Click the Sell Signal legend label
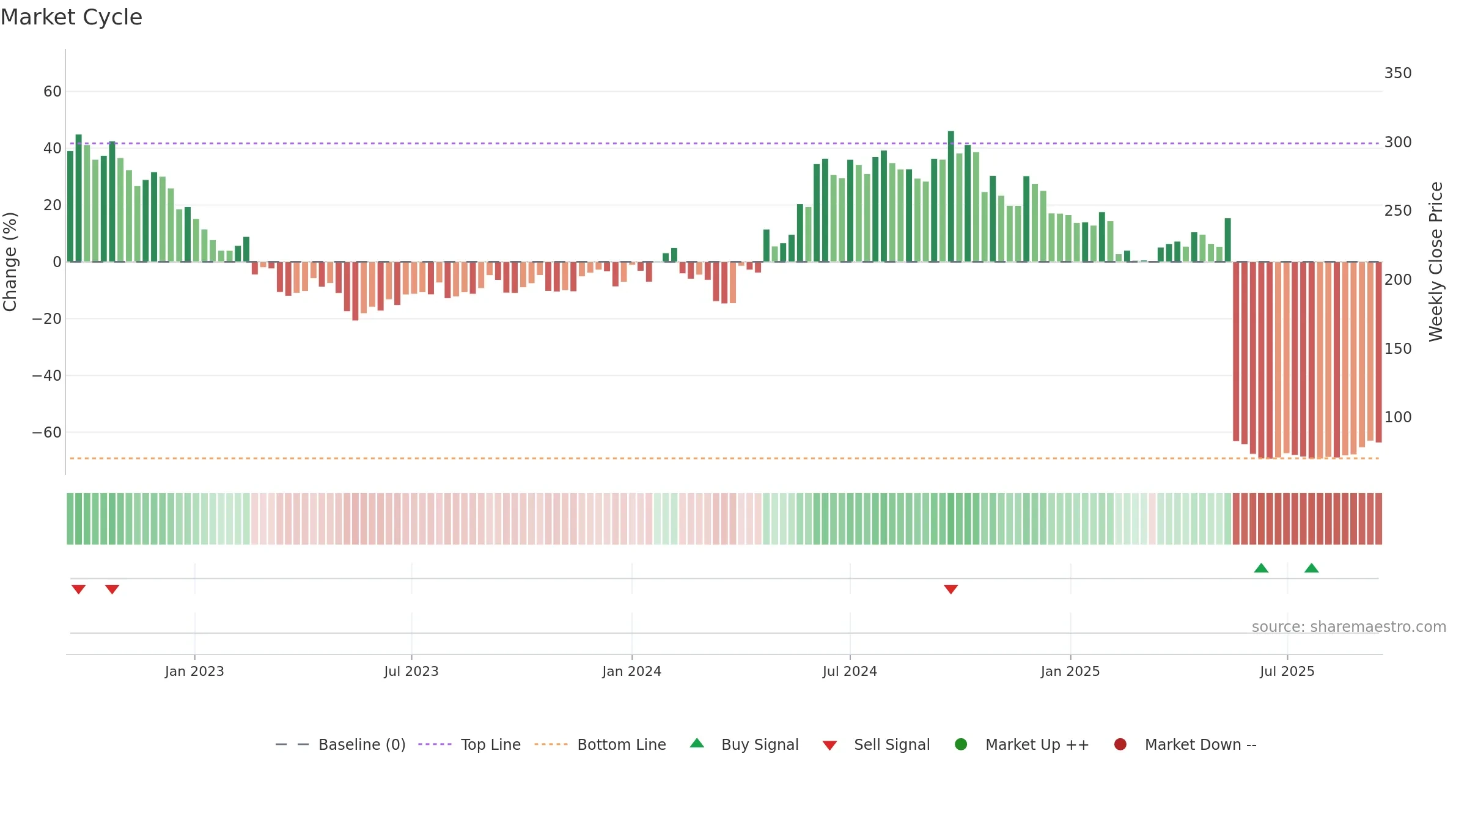This screenshot has width=1467, height=825. [x=892, y=744]
